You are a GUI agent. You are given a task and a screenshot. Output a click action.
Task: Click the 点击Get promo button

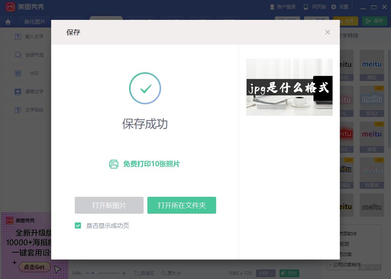pyautogui.click(x=34, y=267)
